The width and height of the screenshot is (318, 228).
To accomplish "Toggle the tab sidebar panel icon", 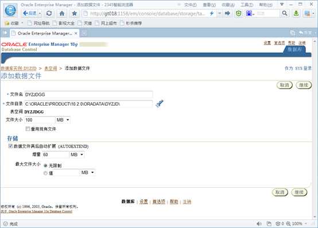I will (x=5, y=33).
